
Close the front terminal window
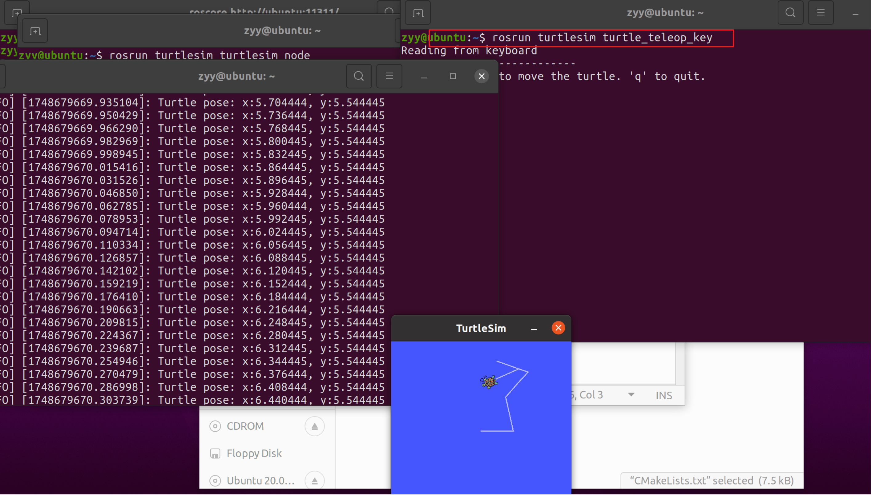[482, 76]
